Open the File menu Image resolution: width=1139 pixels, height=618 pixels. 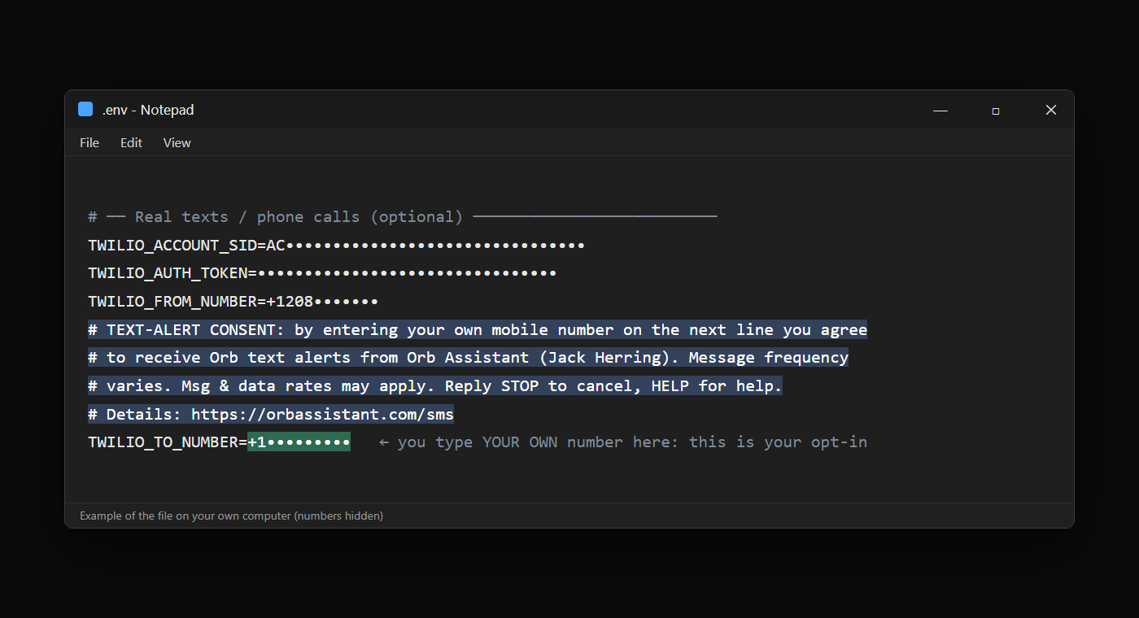pyautogui.click(x=89, y=143)
